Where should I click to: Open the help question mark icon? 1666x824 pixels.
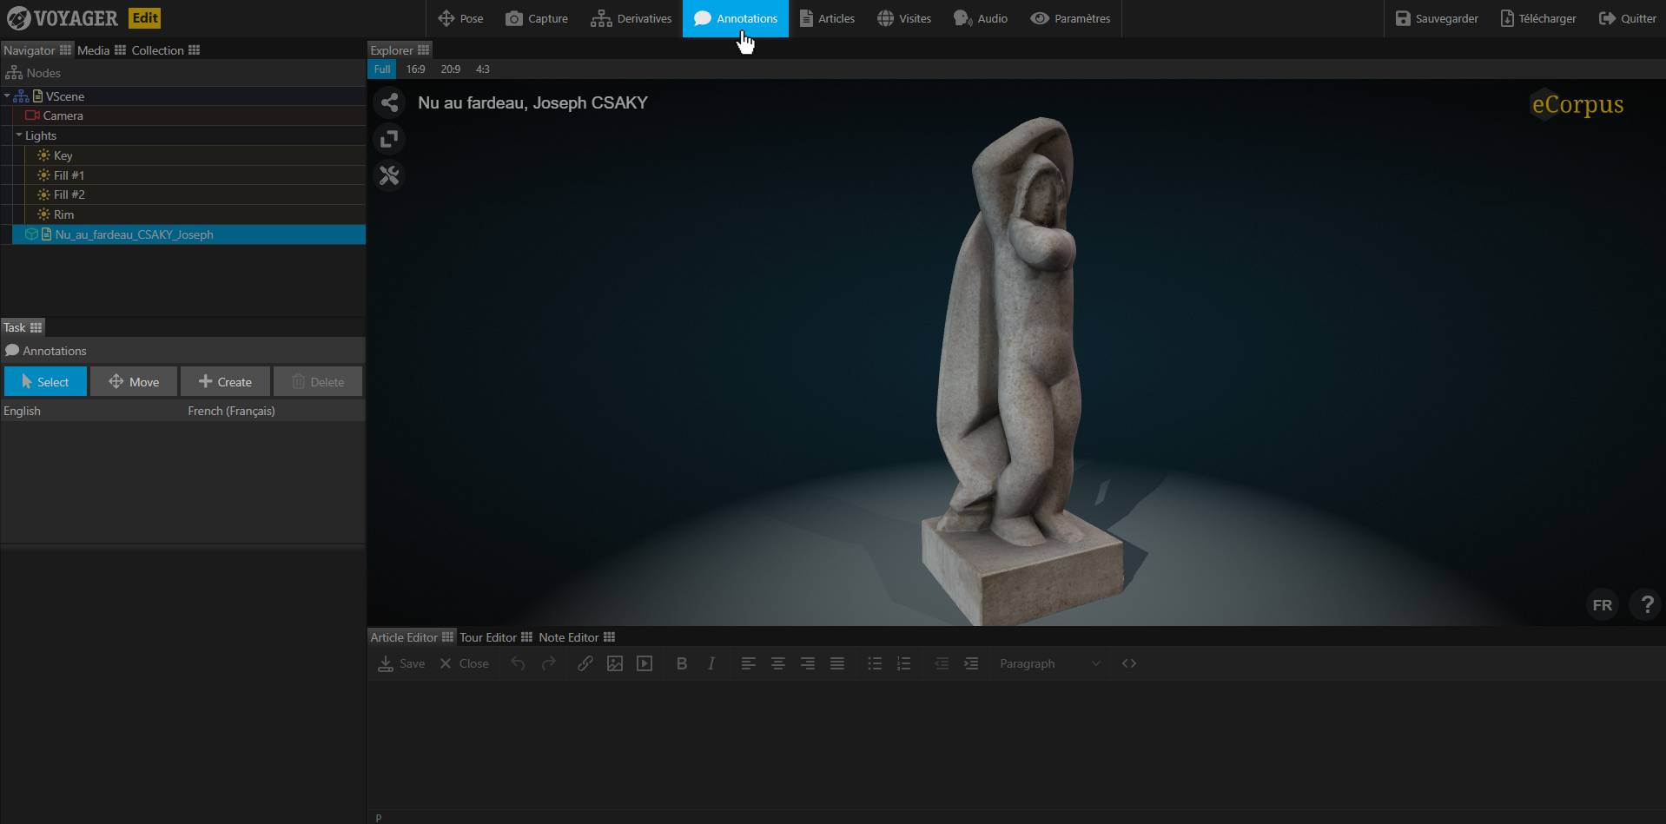click(x=1646, y=605)
